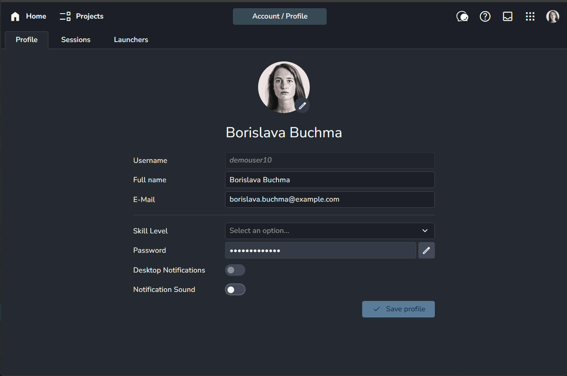Open the inbox tray icon

[x=508, y=16]
